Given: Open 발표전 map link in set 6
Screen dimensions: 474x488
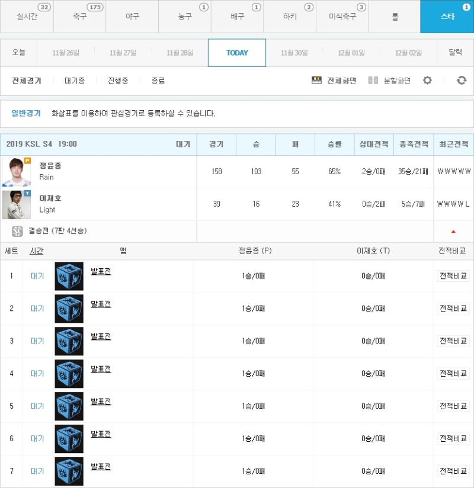Looking at the screenshot, I should click(x=101, y=434).
